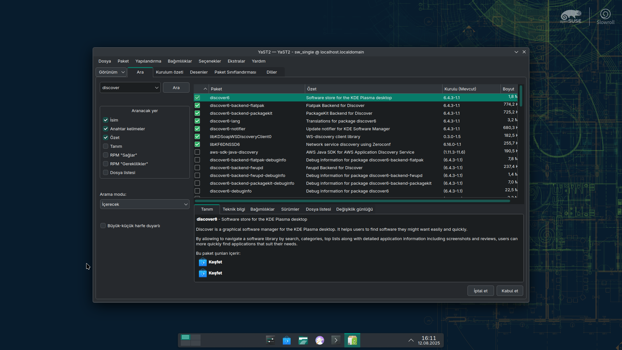Focus search field containing discover
This screenshot has width=622, height=350.
coord(127,87)
